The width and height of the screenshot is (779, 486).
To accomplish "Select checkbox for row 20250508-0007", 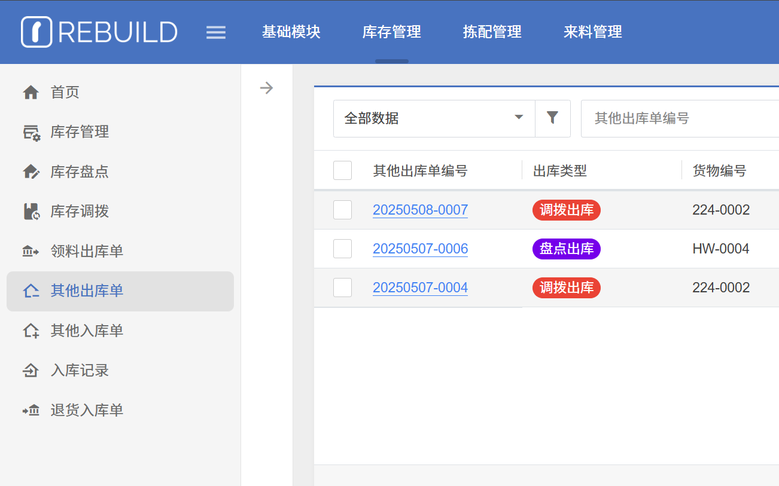I will 342,210.
